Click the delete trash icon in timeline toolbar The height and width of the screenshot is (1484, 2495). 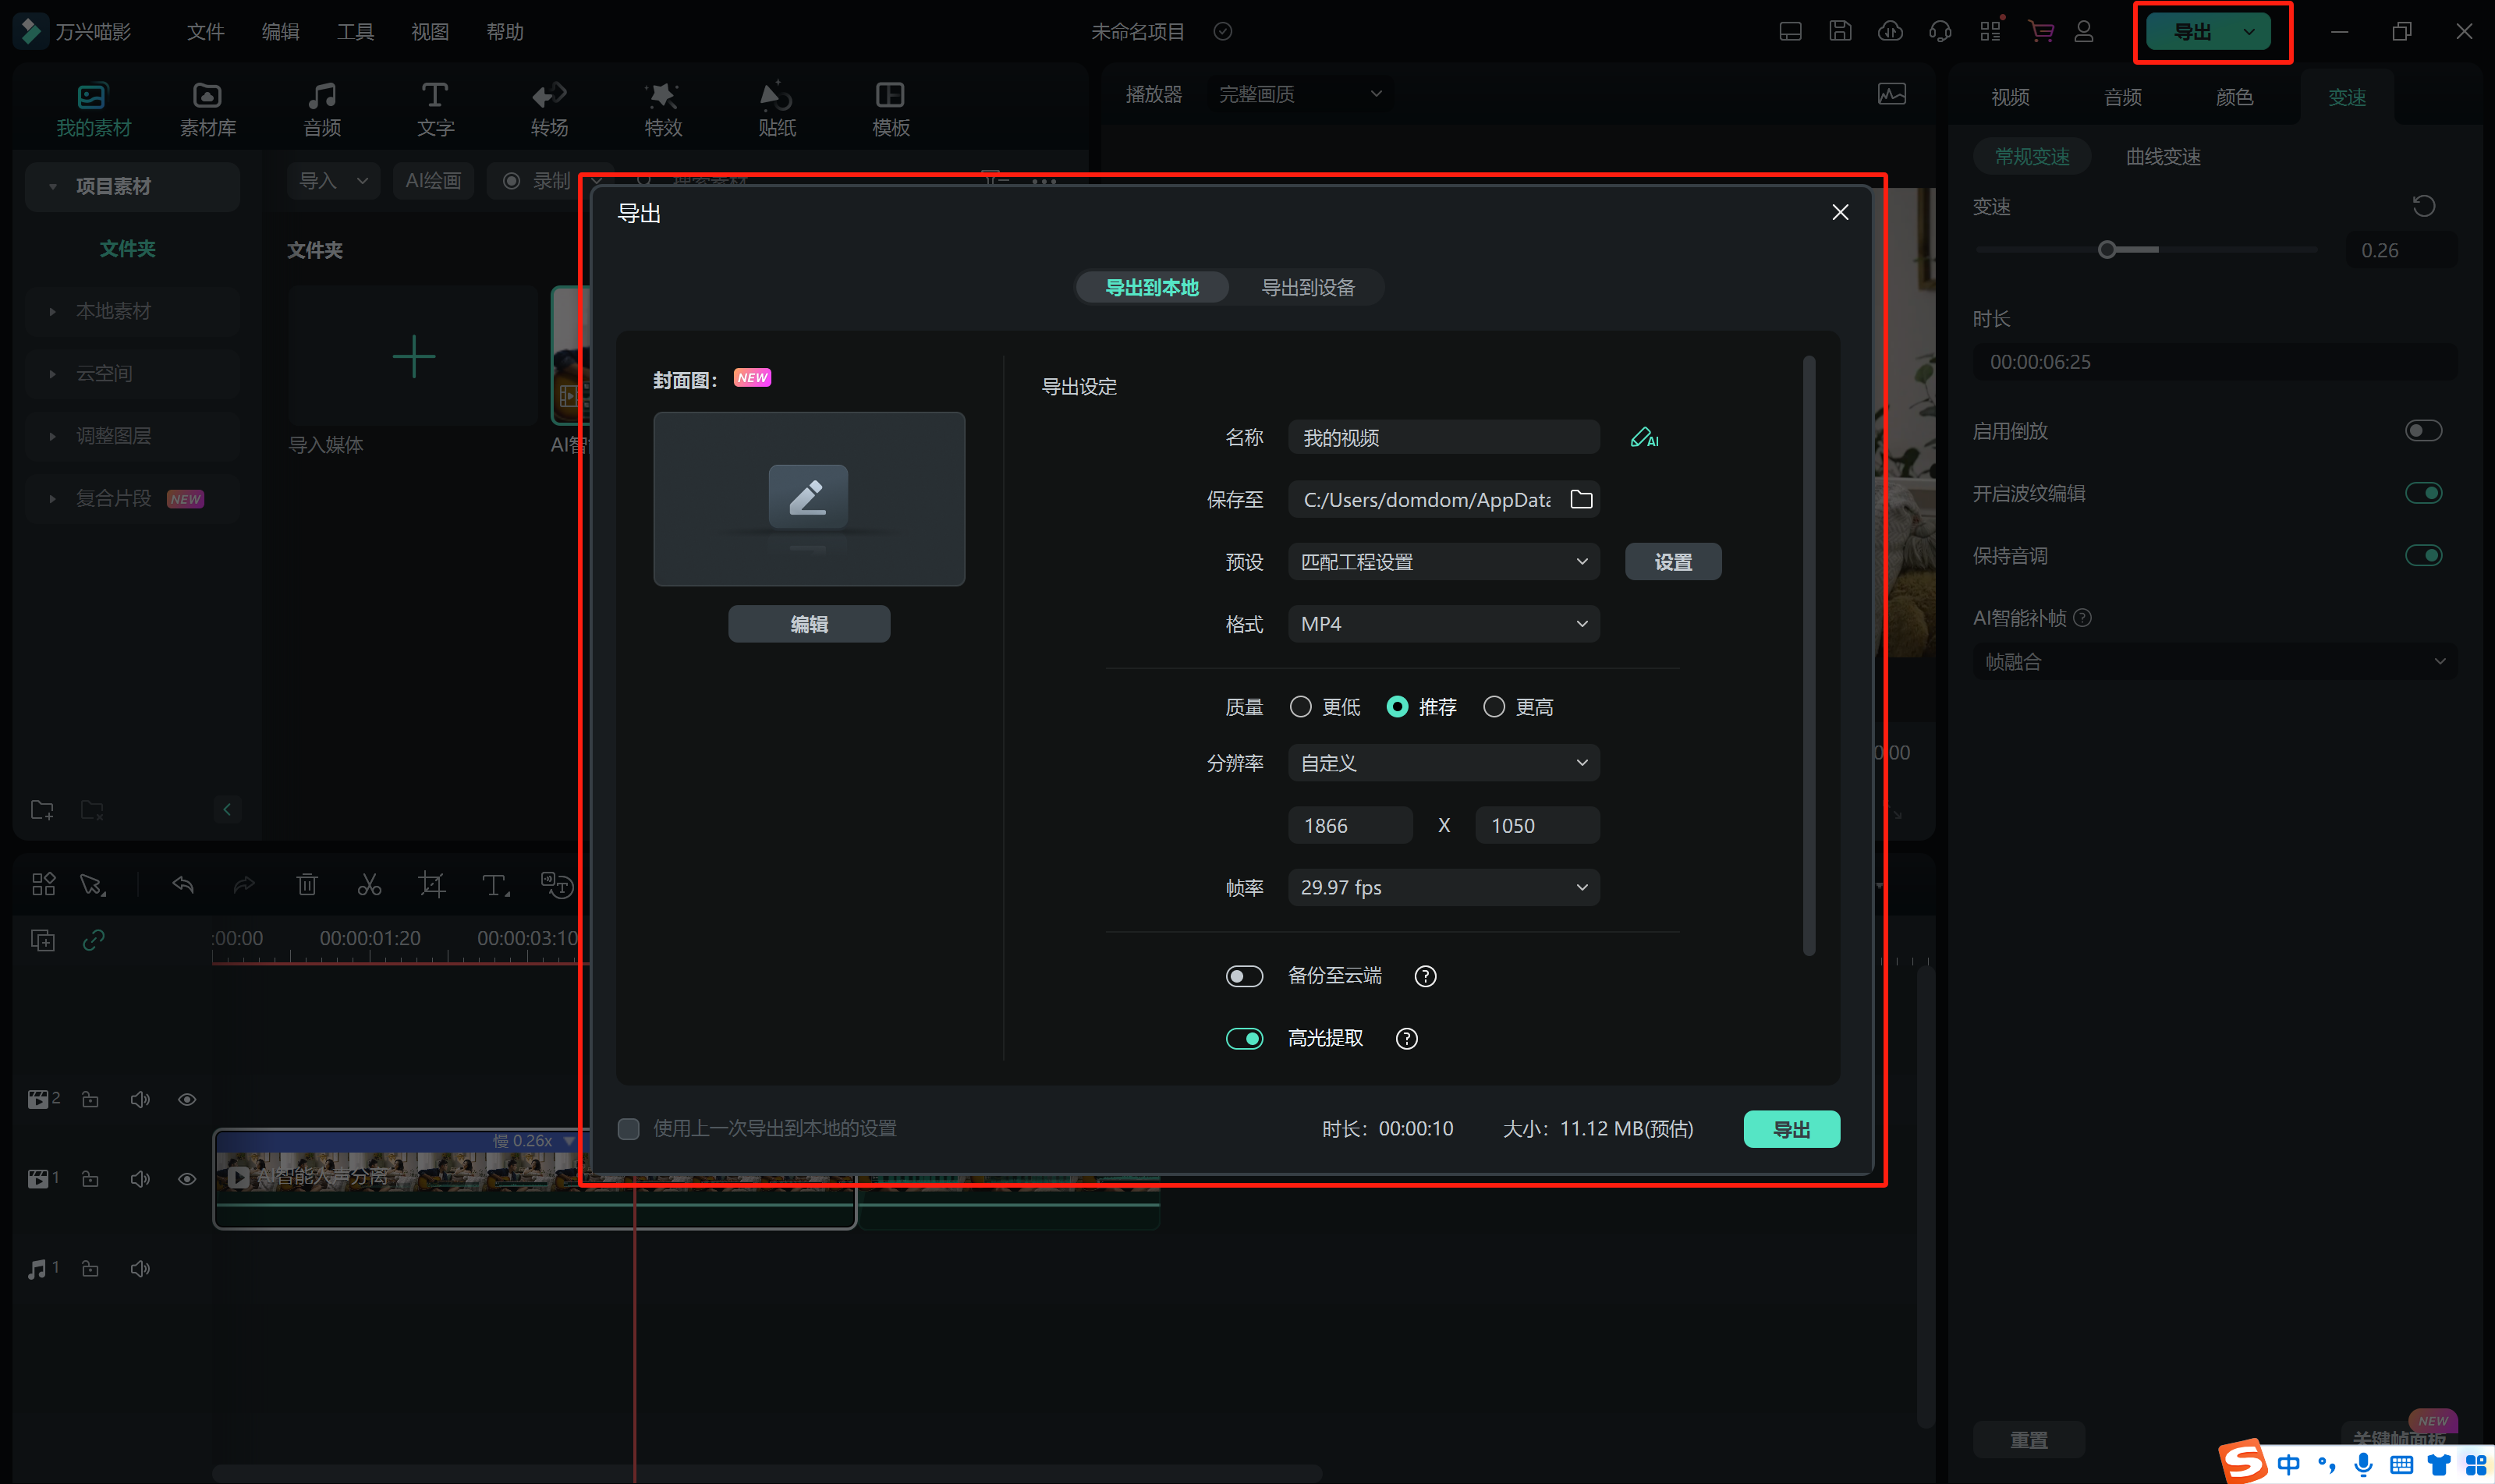(x=307, y=885)
